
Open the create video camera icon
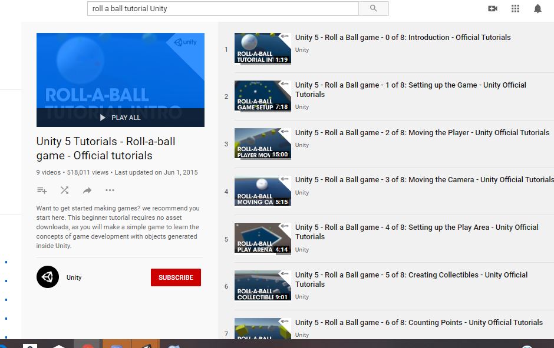pyautogui.click(x=493, y=8)
